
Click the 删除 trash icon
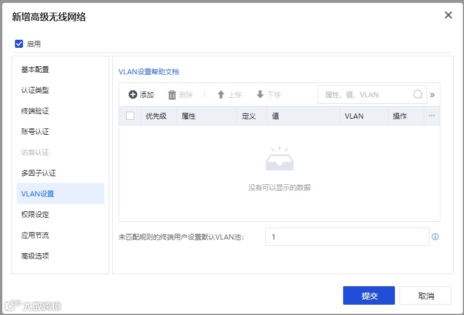coord(172,95)
